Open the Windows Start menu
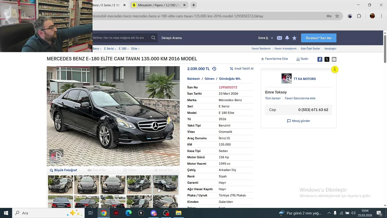The image size is (387, 218). (x=6, y=213)
